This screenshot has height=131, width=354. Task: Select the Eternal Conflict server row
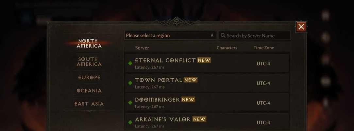(207, 63)
